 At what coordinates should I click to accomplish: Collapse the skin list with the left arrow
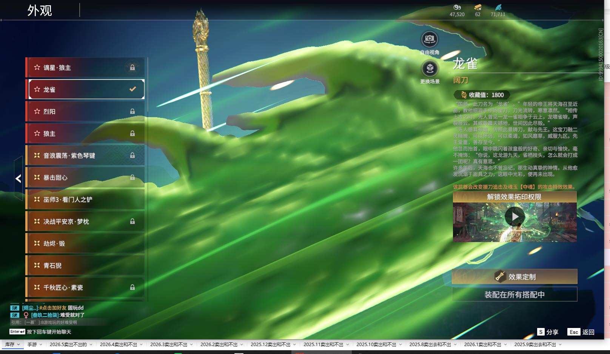click(18, 179)
